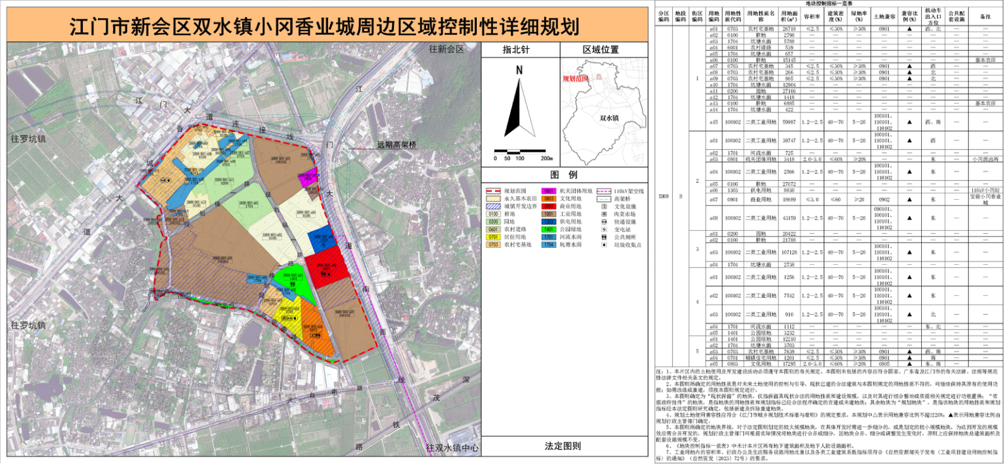Image resolution: width=1004 pixels, height=464 pixels.
Task: Click the area cell 26718
Action: 789,29
